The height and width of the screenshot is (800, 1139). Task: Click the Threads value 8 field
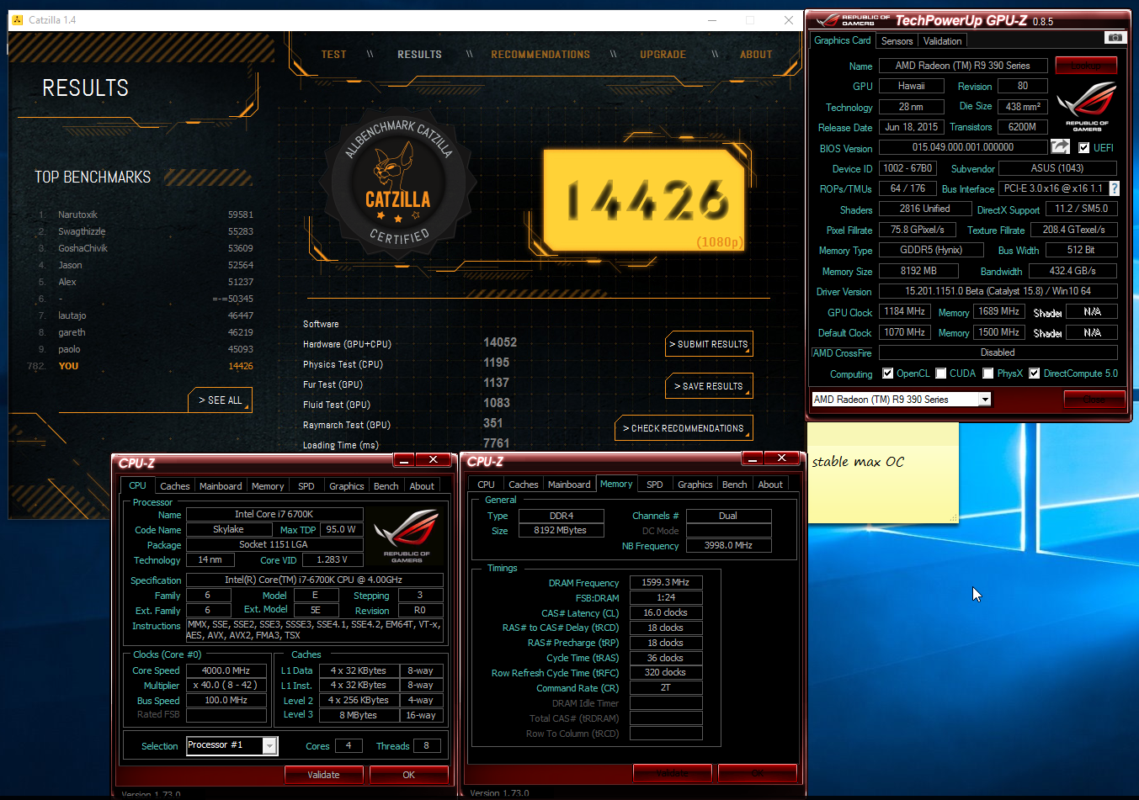(x=426, y=745)
